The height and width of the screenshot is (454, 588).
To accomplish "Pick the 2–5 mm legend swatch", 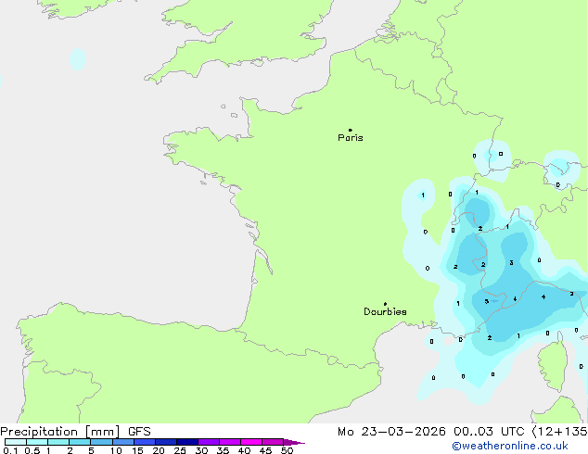I will (x=80, y=442).
